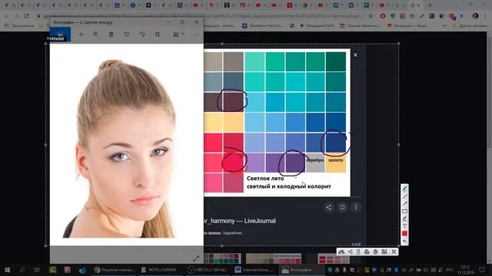492x276 pixels.
Task: Select the Lightshot line tool
Action: pyautogui.click(x=404, y=196)
